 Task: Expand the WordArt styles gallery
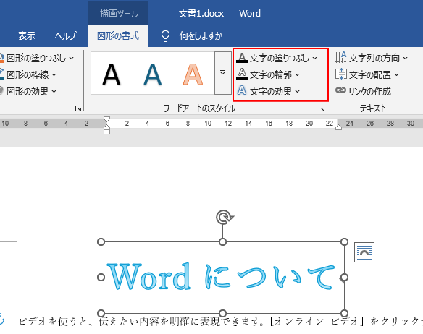[x=222, y=73]
